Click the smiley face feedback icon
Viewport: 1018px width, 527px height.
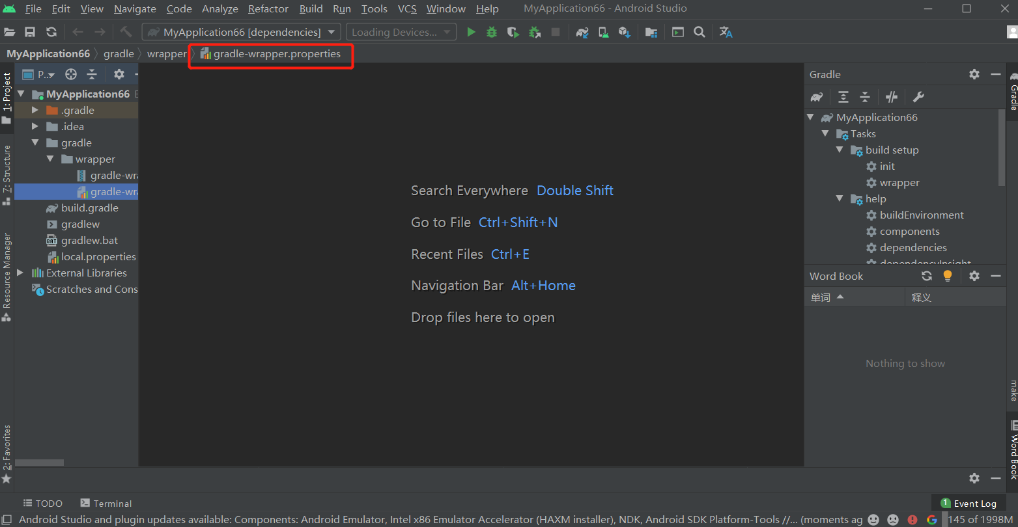coord(873,520)
